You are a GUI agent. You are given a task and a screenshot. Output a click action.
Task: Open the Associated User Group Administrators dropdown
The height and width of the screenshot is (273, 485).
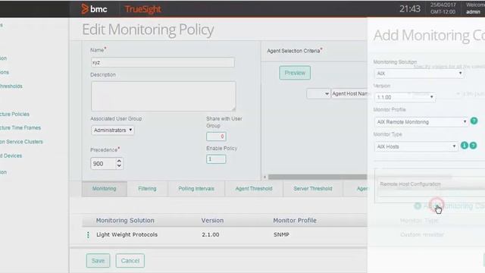[113, 130]
